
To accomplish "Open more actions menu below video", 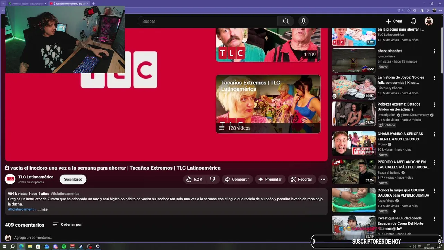I will 323,179.
